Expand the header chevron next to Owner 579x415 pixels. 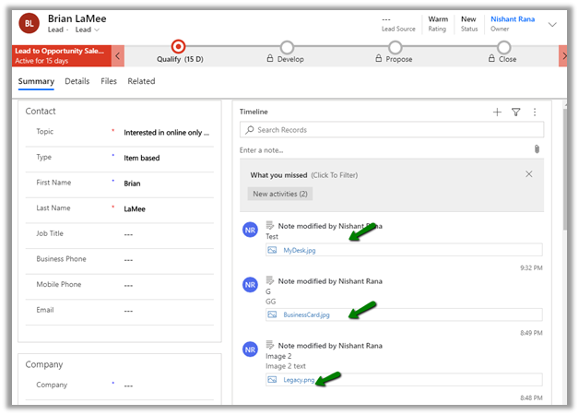pyautogui.click(x=552, y=24)
